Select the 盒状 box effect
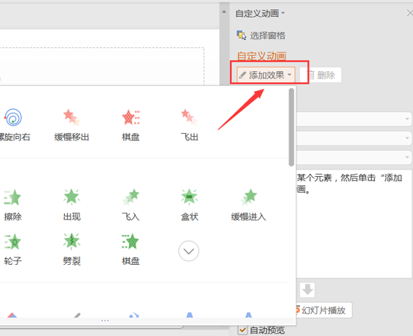The image size is (413, 336). pyautogui.click(x=189, y=205)
